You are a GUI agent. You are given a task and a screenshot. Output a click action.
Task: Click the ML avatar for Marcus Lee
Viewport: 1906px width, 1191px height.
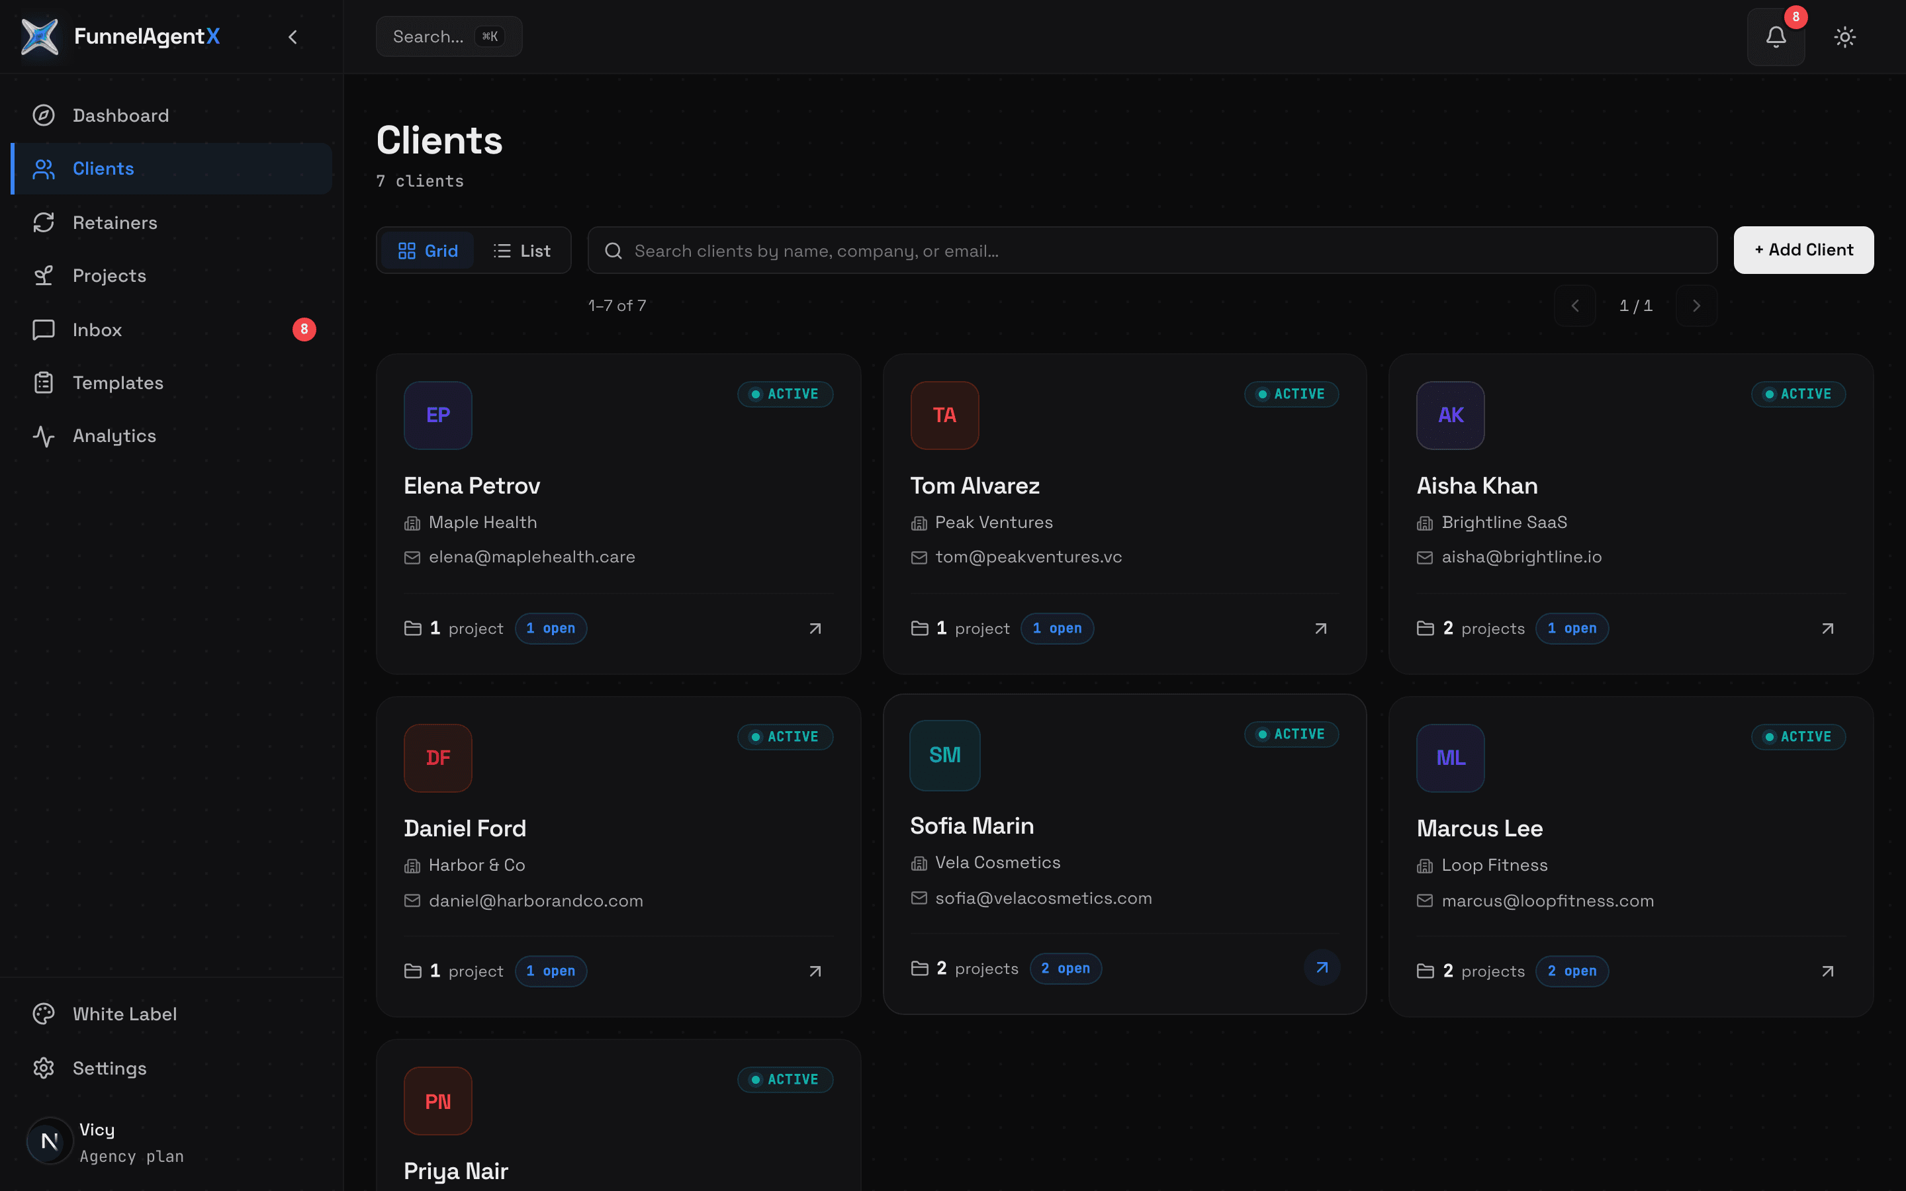(1450, 758)
